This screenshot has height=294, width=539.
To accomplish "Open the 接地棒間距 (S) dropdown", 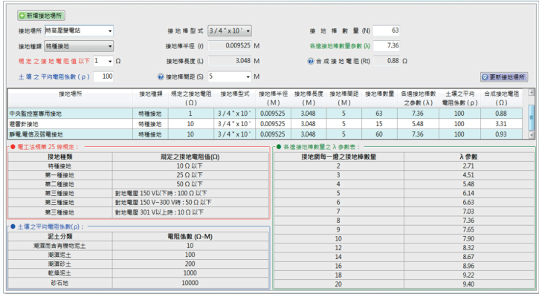I will 248,76.
